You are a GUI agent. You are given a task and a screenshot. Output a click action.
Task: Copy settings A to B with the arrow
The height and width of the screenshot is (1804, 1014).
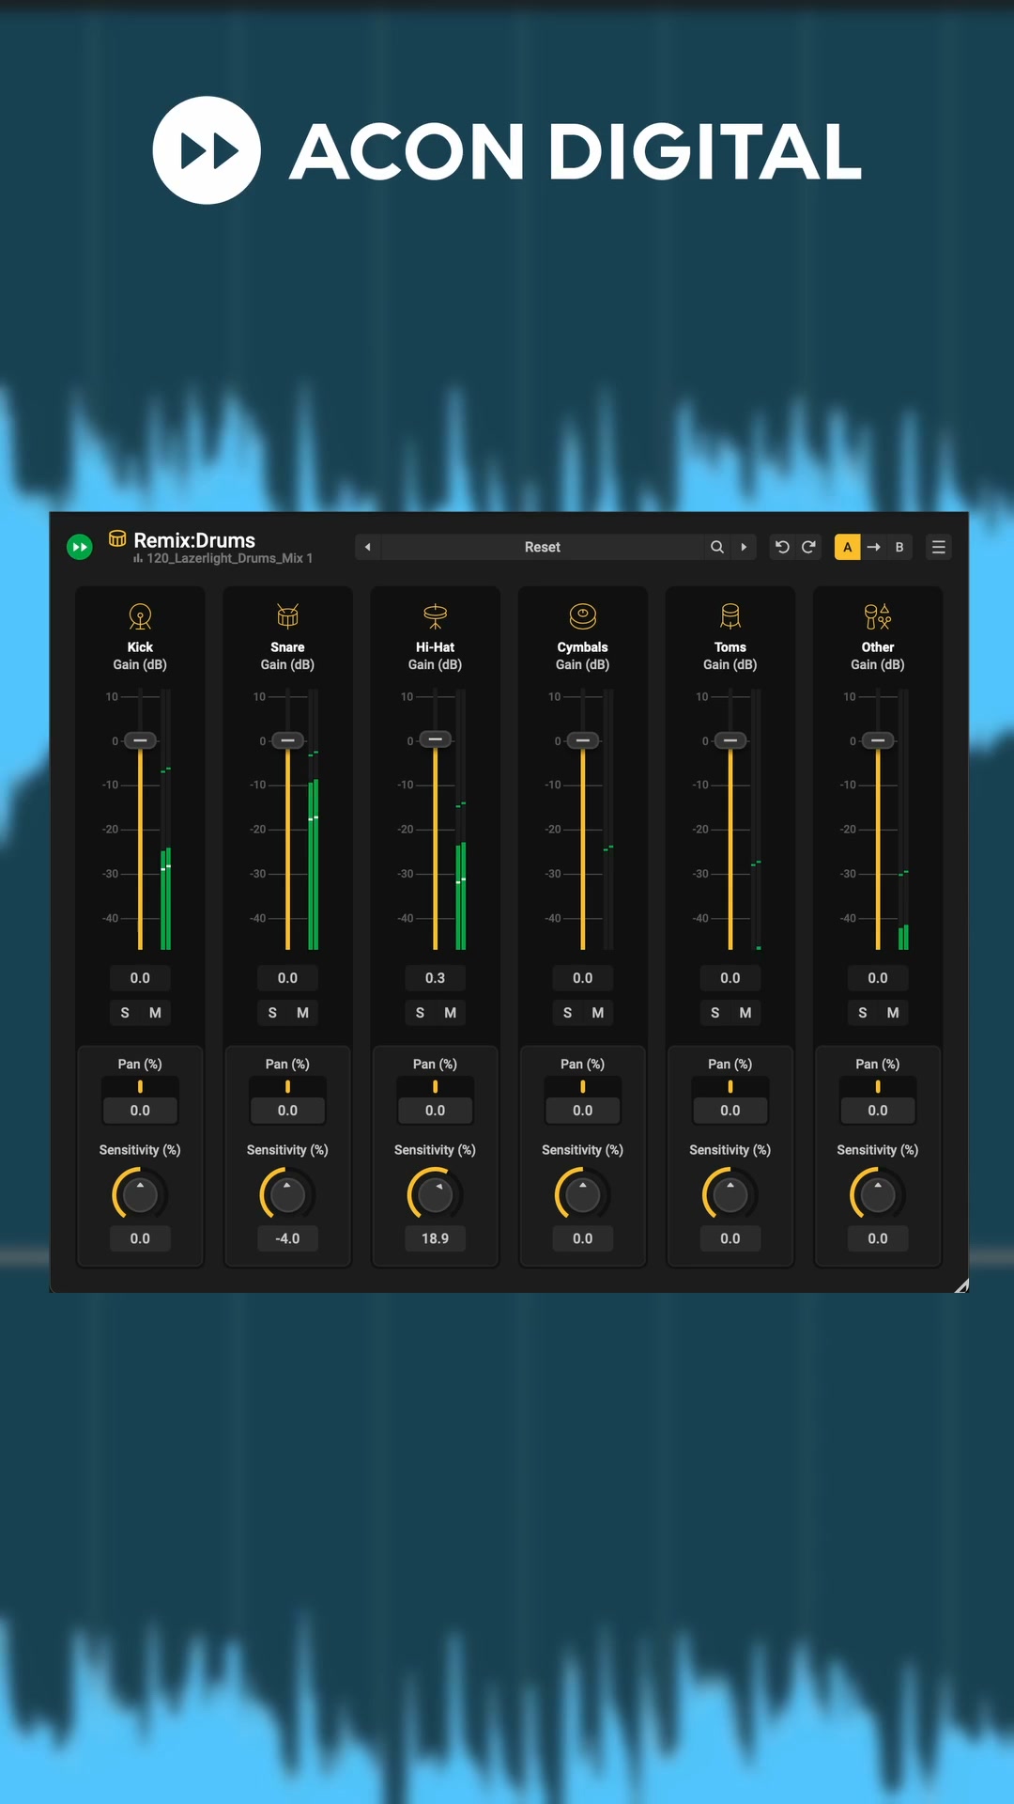[x=873, y=547]
